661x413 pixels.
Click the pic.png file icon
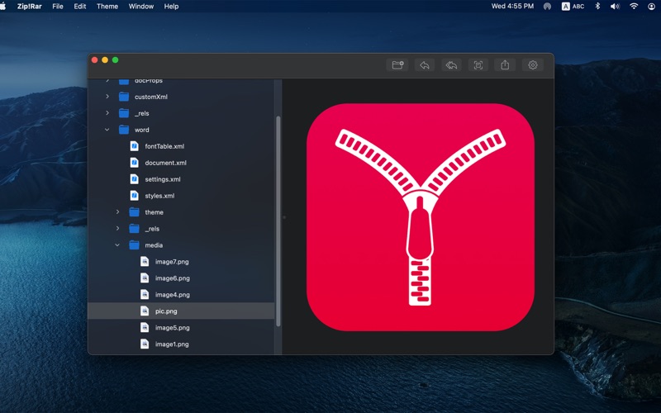(145, 311)
